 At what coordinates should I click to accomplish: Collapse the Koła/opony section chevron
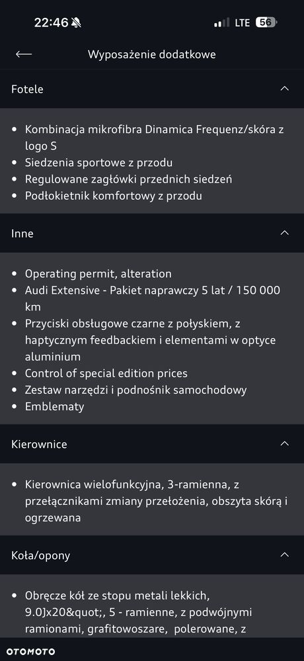coord(285,554)
